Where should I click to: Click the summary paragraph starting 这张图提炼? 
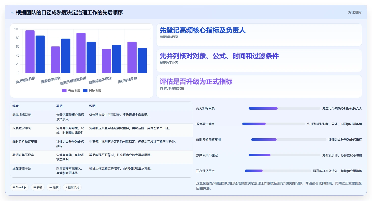[x=279, y=186]
